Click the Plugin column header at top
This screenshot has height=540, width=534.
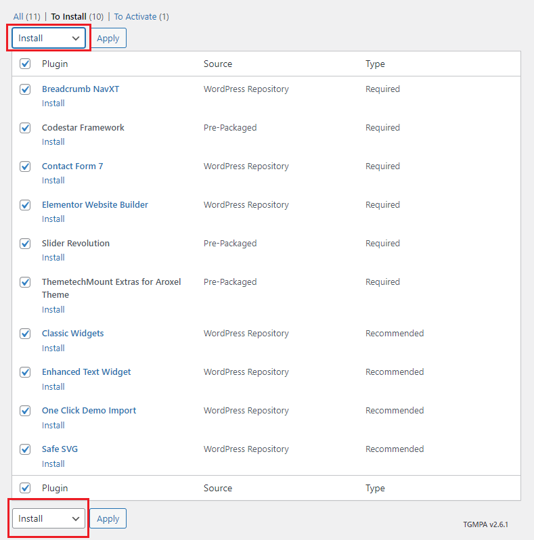55,64
